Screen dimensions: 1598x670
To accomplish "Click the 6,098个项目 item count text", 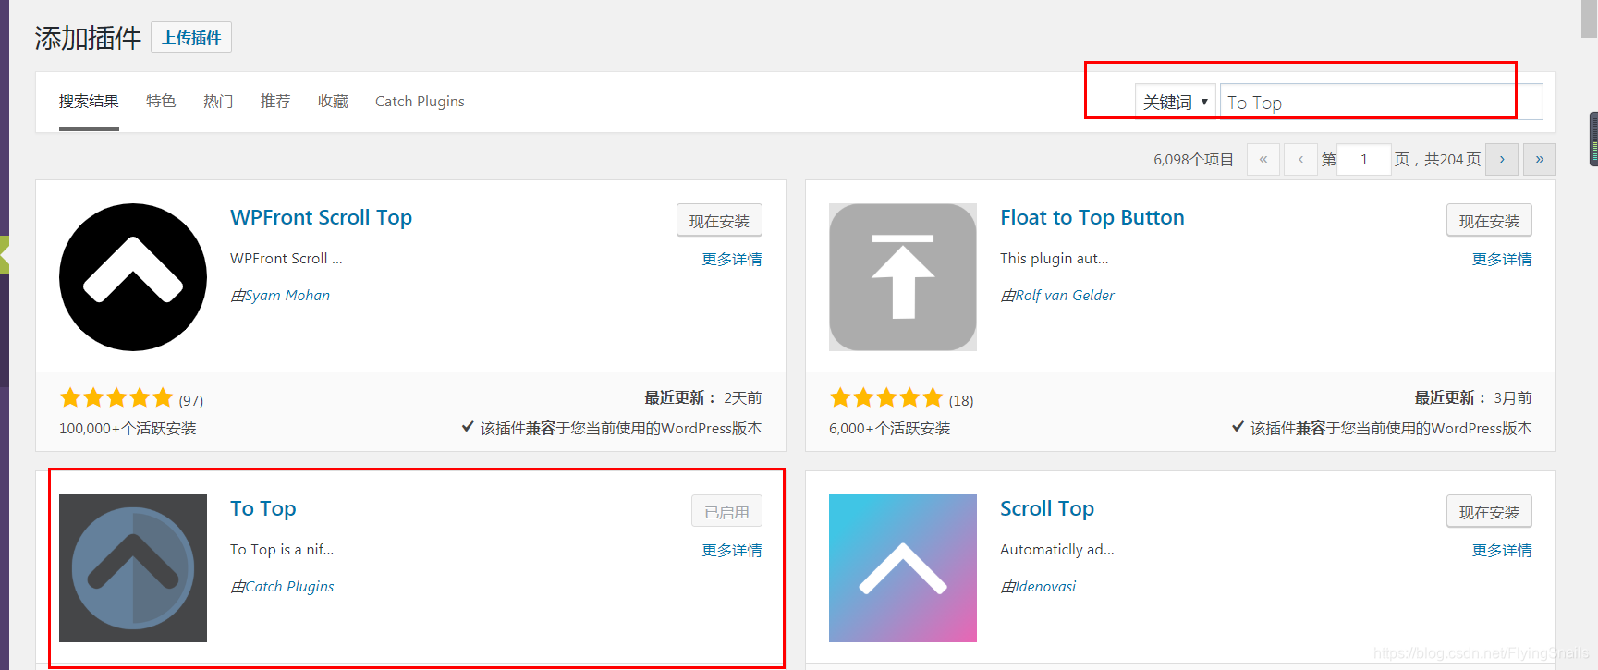I will coord(1193,160).
